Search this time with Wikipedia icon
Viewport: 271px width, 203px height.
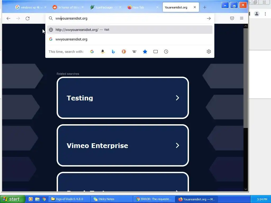click(x=134, y=52)
